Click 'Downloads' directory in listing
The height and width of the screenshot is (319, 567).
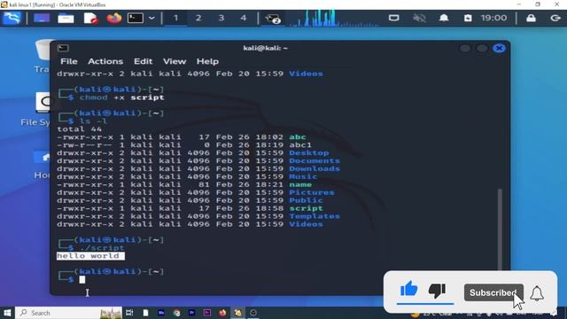click(315, 168)
